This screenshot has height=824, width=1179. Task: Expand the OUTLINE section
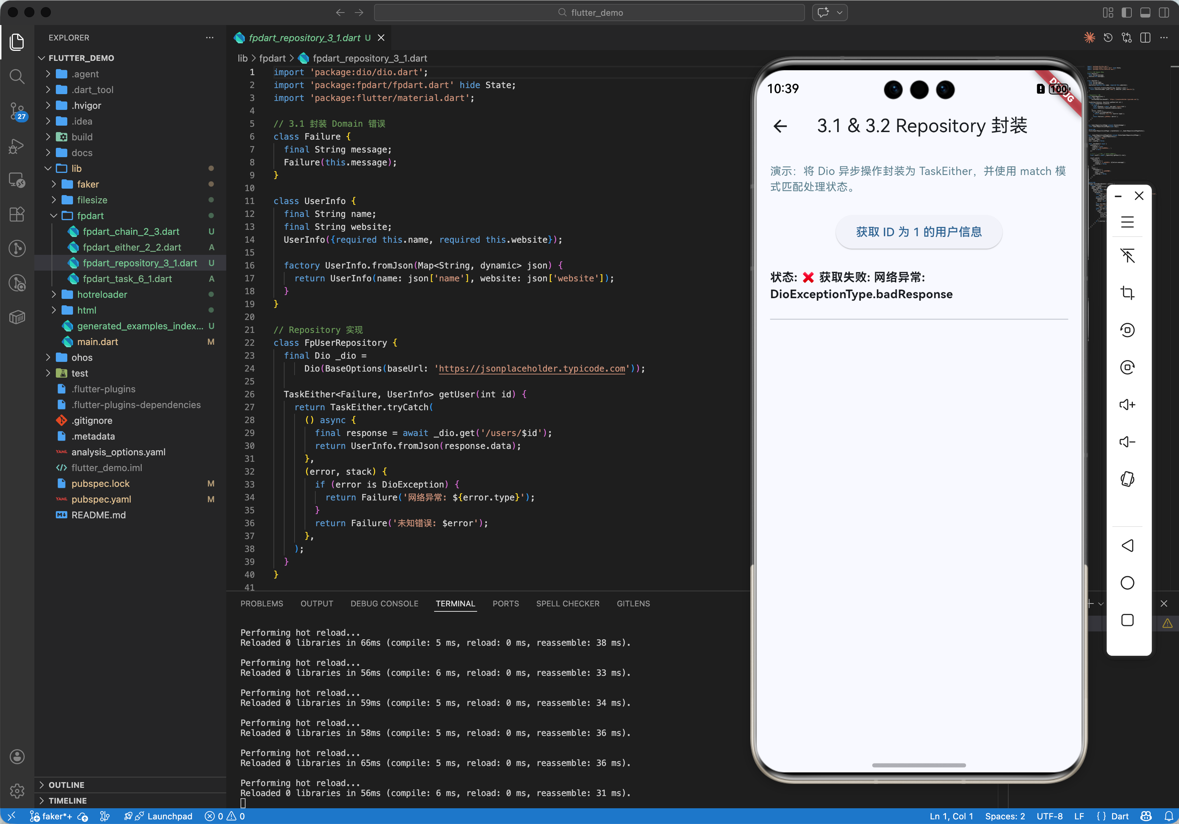(x=66, y=785)
